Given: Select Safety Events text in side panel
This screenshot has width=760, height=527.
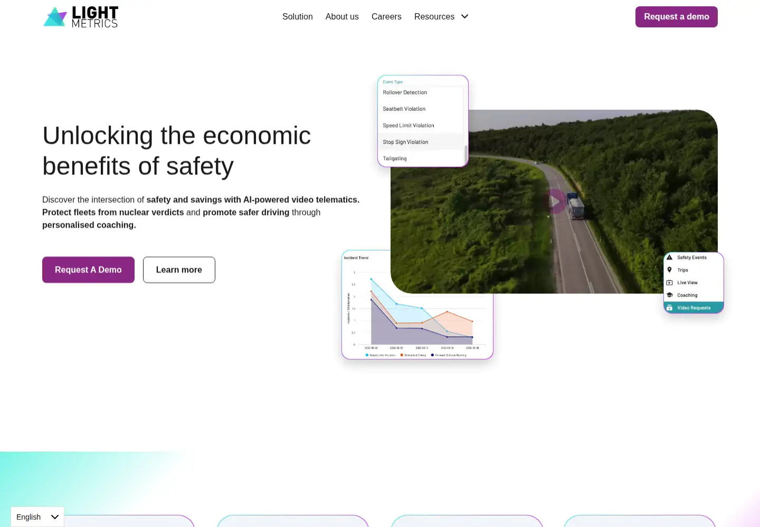Looking at the screenshot, I should pos(692,258).
